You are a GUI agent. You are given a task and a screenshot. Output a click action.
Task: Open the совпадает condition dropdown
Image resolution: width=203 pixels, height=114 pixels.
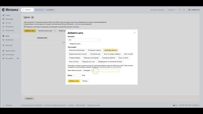[88, 70]
